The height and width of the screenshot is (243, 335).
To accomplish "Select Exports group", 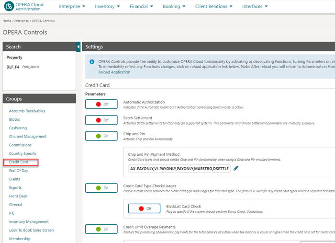I will pyautogui.click(x=15, y=187).
